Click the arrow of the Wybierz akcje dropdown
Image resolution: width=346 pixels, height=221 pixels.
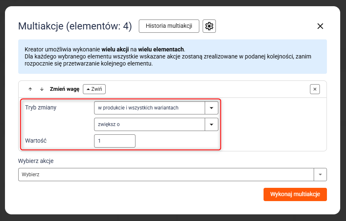(320, 175)
